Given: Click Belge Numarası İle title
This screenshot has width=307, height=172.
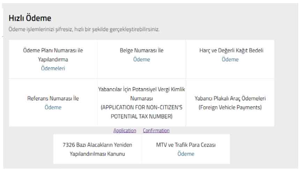Looking at the screenshot, I should click(142, 50).
